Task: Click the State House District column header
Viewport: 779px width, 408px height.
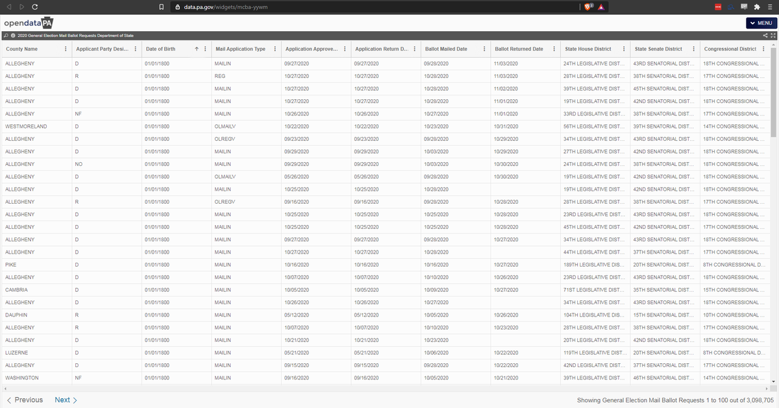Action: 588,49
